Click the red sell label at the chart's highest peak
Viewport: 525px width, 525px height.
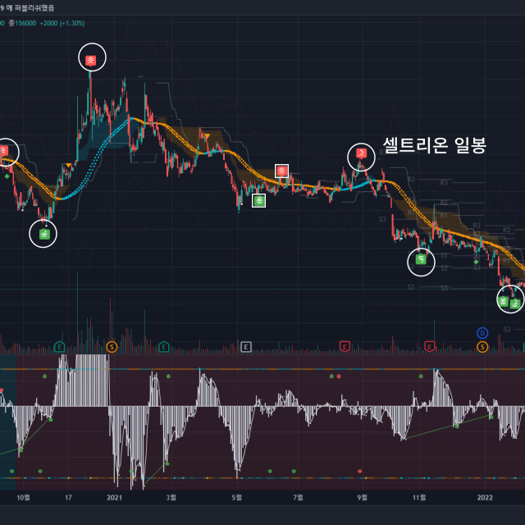pyautogui.click(x=91, y=61)
